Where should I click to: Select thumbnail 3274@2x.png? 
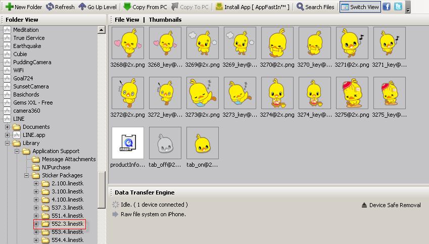277,93
